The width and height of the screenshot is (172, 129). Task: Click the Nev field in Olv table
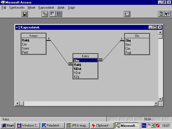[x=128, y=45]
